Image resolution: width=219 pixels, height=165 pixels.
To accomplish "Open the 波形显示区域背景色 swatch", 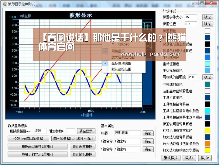I will coord(208,91).
